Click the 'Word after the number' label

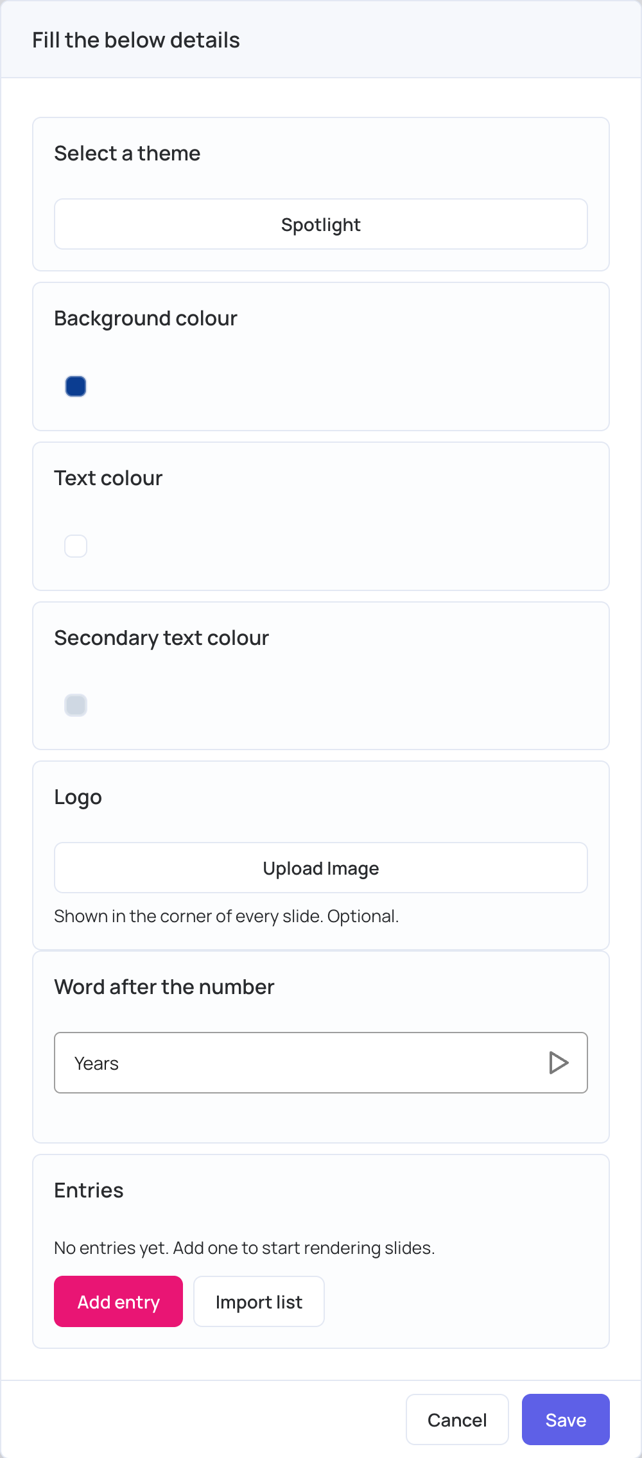point(164,987)
